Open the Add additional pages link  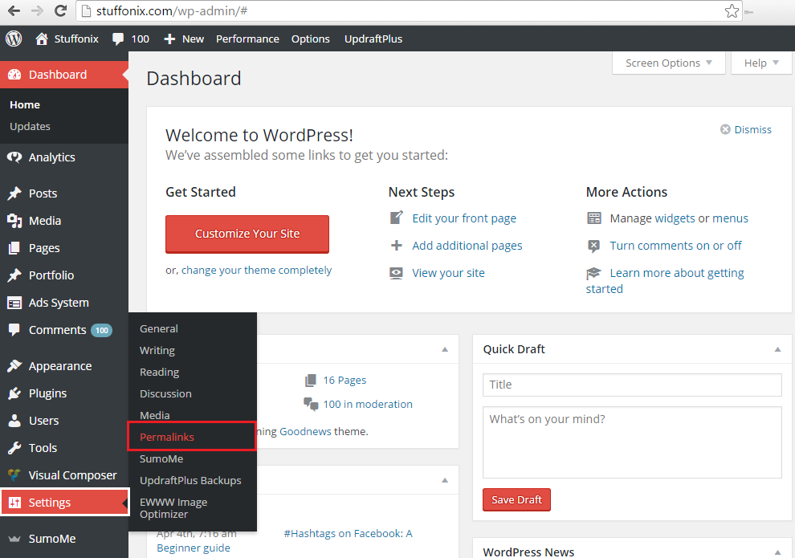[x=467, y=246]
